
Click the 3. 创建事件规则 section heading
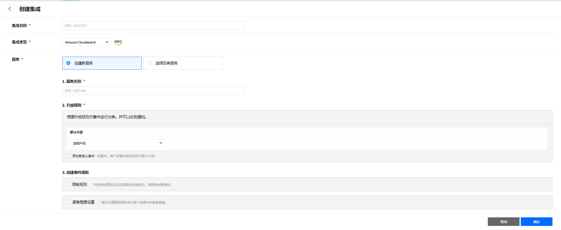(76, 172)
